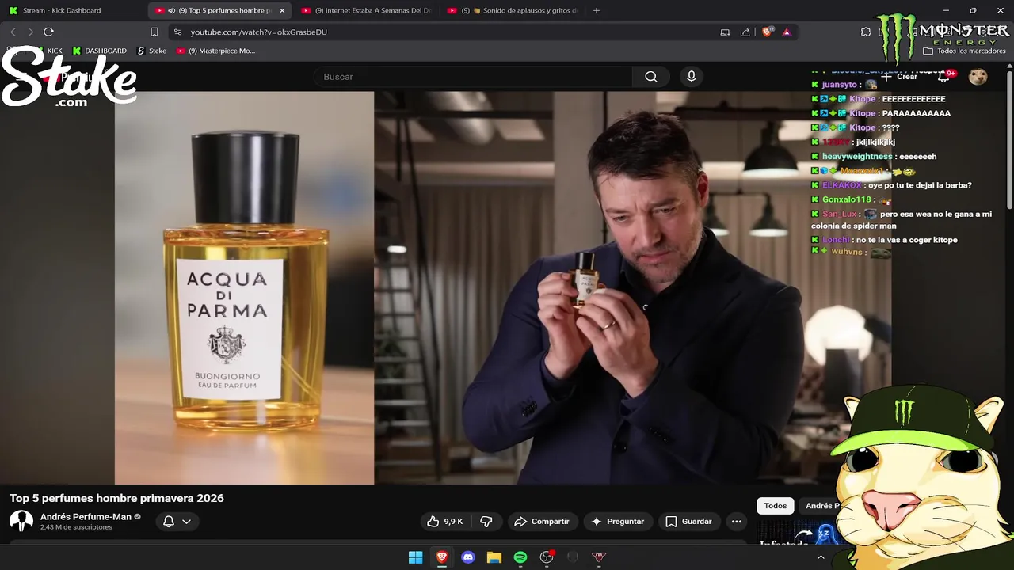
Task: Click chat user heavyweightness name
Action: [857, 157]
